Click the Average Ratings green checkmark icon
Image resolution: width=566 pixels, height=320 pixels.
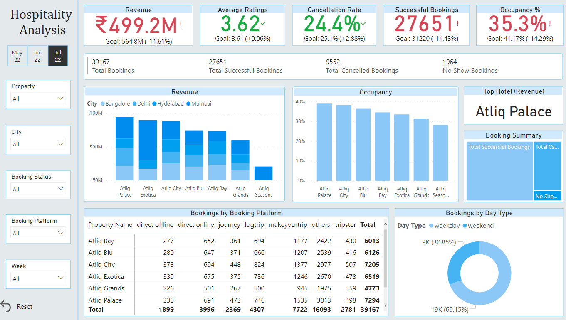(263, 24)
